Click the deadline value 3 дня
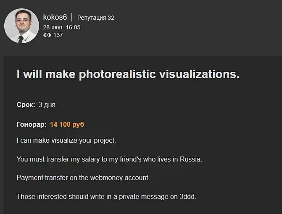 pyautogui.click(x=47, y=105)
